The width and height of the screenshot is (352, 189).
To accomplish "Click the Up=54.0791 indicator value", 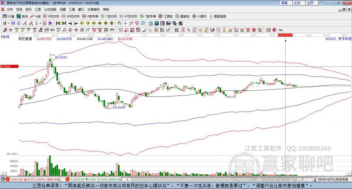I will [x=64, y=39].
